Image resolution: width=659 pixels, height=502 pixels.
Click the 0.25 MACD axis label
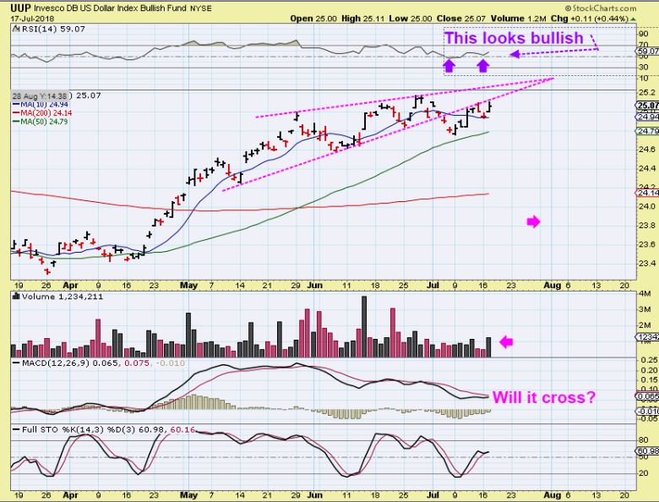[650, 360]
